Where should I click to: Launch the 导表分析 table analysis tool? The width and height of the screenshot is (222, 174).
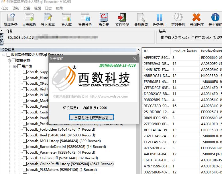click(x=85, y=20)
